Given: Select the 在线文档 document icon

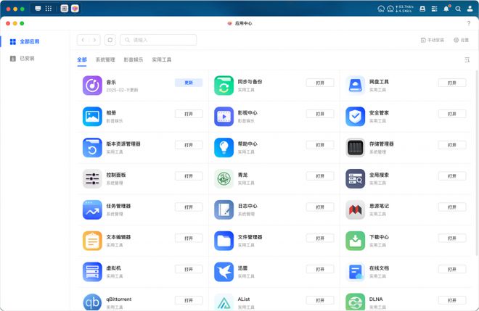Looking at the screenshot, I should coord(356,272).
